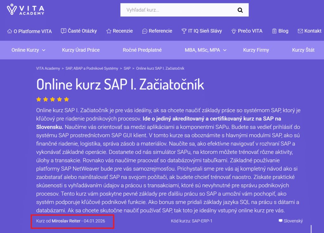This screenshot has height=233, width=324.
Task: Go to the Recenzie page
Action: [123, 31]
